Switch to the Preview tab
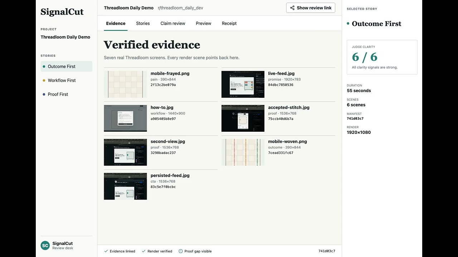458x257 pixels. pyautogui.click(x=204, y=23)
